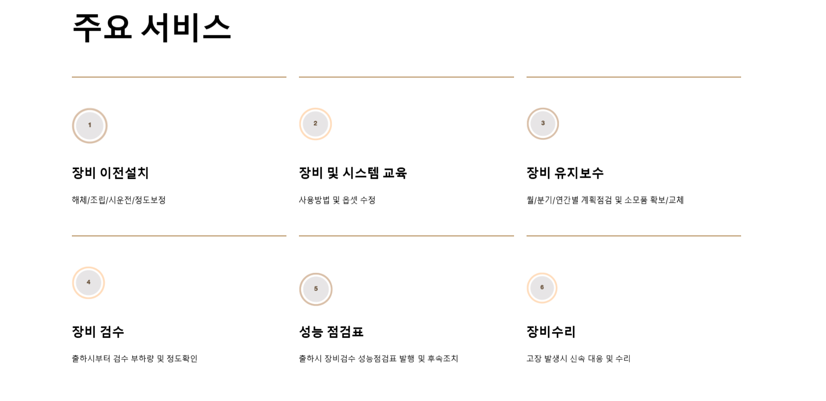Click the number 1 circle icon
826x401 pixels.
pyautogui.click(x=90, y=126)
